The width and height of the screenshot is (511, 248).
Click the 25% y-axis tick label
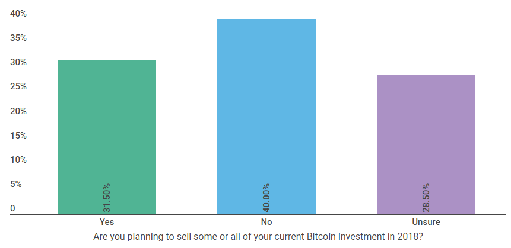pos(18,87)
